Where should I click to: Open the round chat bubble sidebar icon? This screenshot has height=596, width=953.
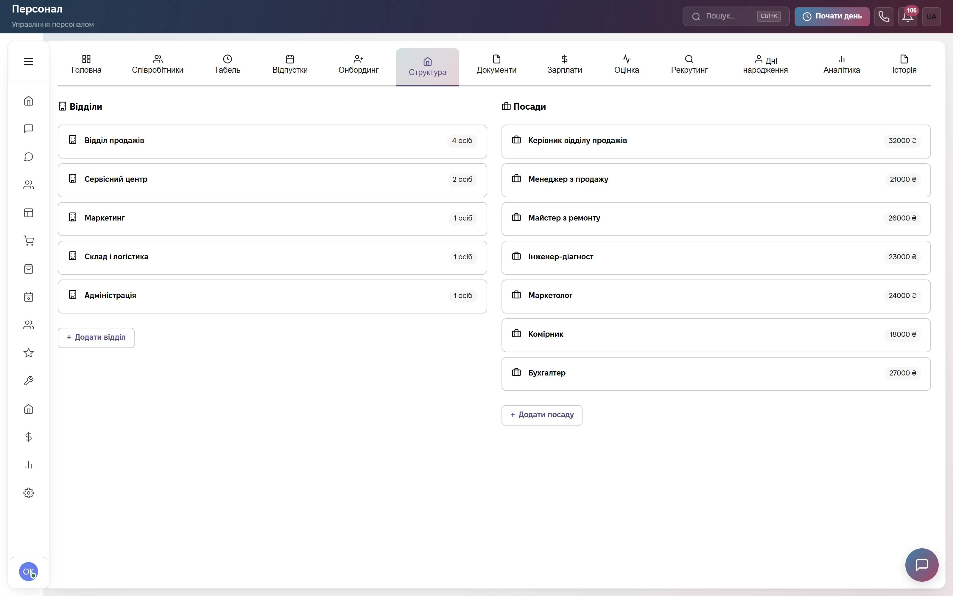pyautogui.click(x=28, y=157)
